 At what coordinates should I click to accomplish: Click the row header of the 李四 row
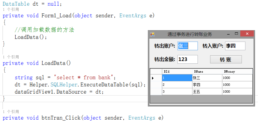pos(156,85)
